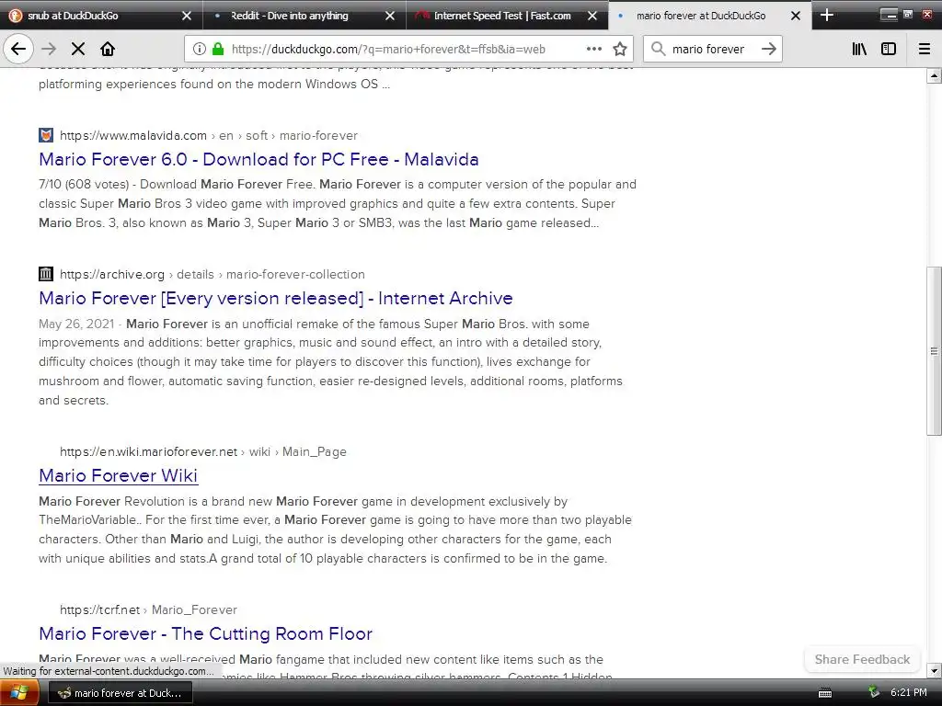Click the forward navigation arrow

click(49, 50)
